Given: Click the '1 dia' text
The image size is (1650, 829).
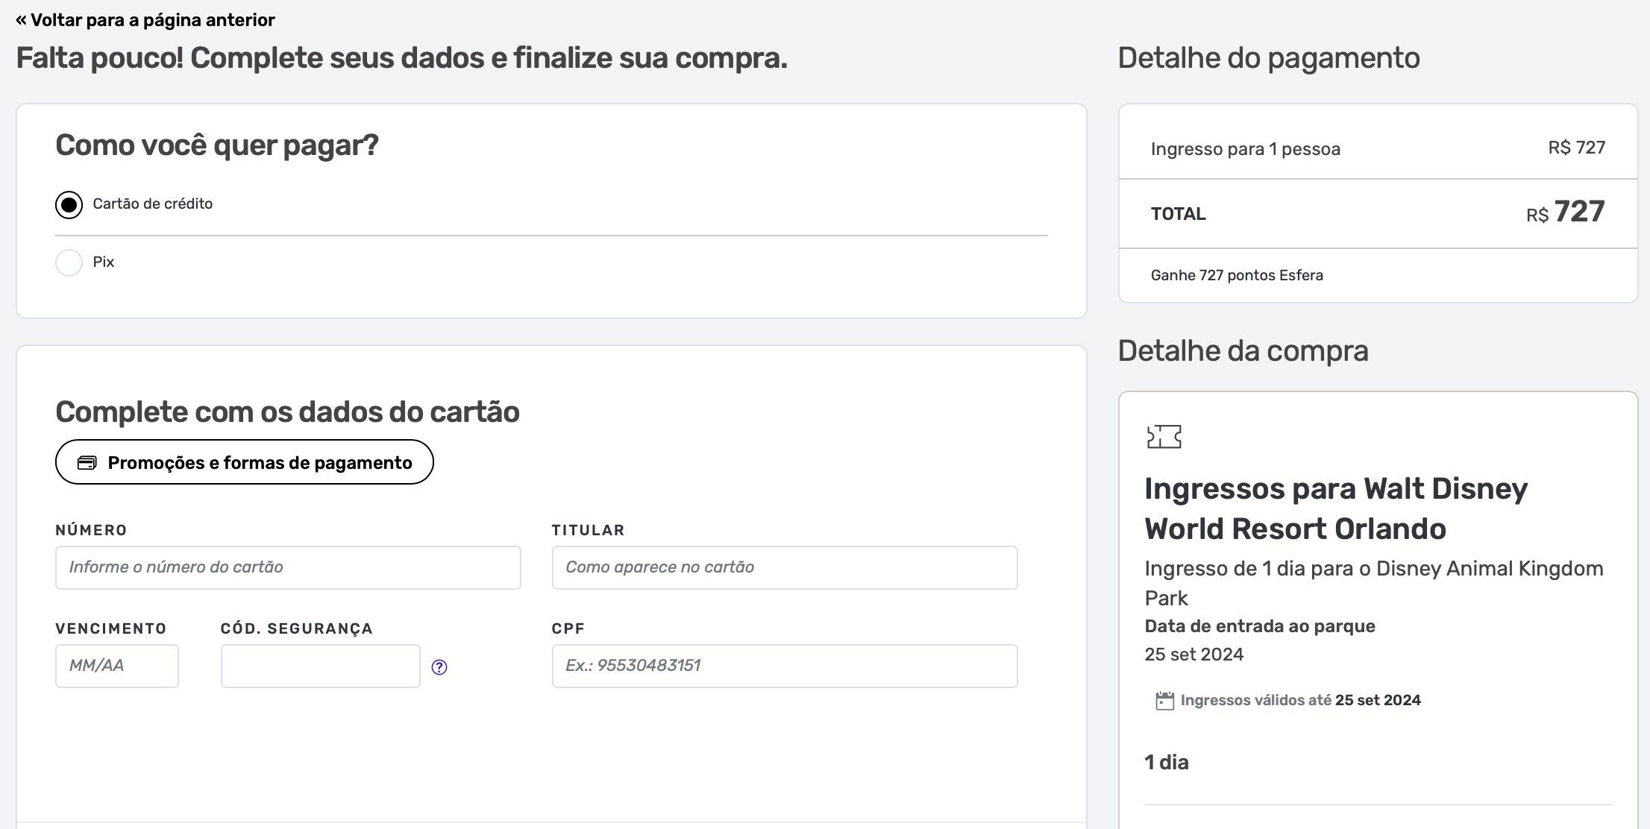Looking at the screenshot, I should [1167, 763].
